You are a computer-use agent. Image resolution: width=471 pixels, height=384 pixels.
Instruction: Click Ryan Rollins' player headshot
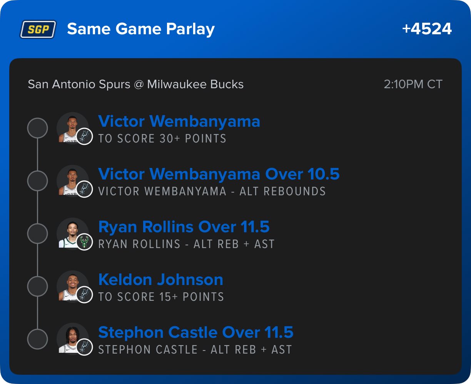pyautogui.click(x=70, y=233)
